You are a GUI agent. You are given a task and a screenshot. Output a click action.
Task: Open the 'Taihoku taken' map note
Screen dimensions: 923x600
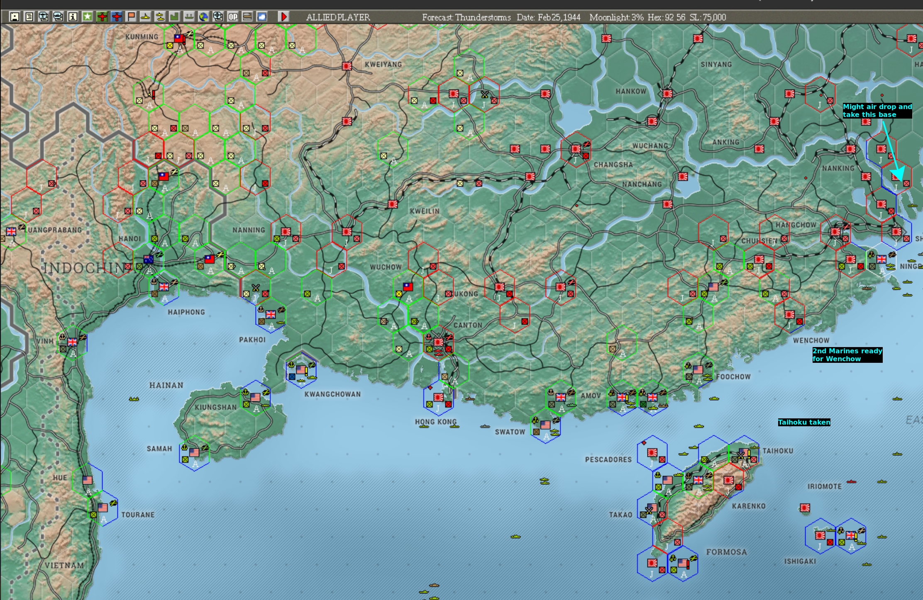click(804, 422)
